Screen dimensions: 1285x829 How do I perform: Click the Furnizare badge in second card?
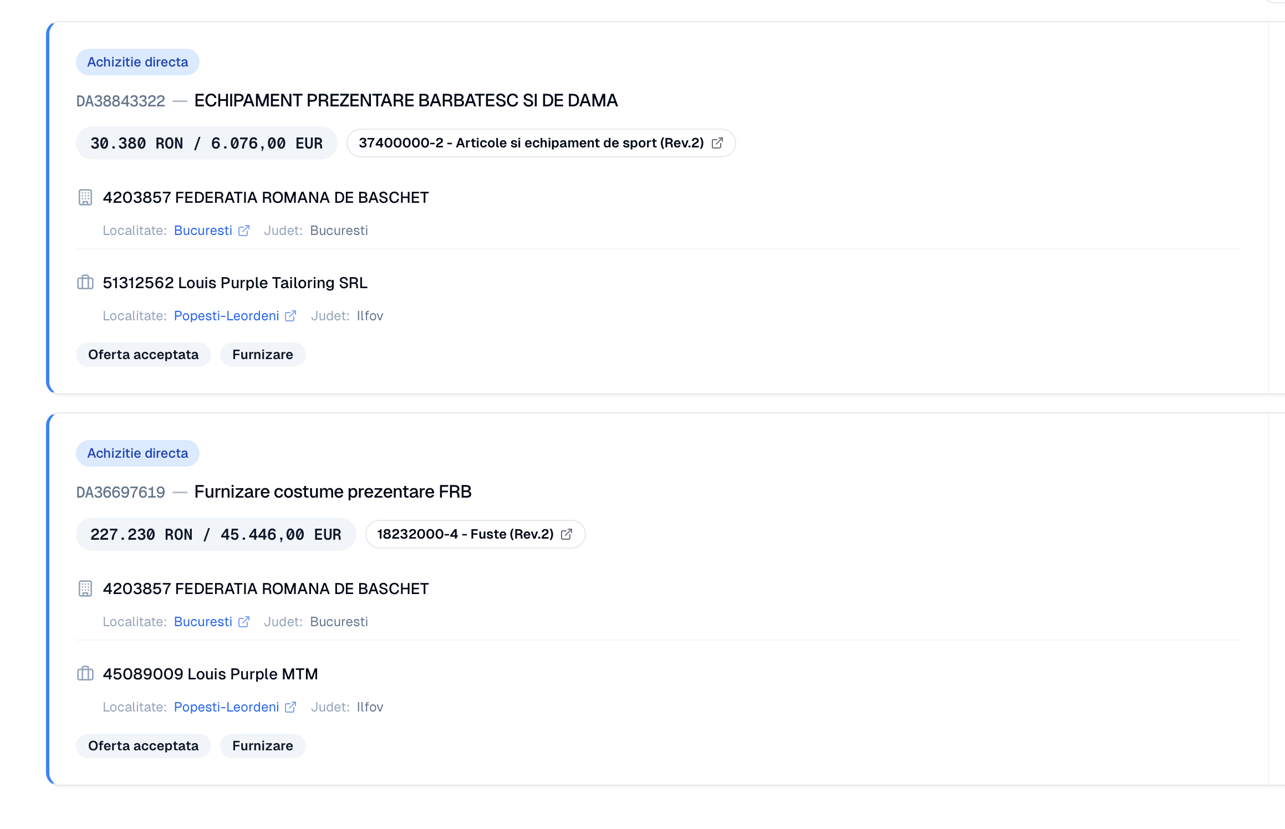(262, 746)
